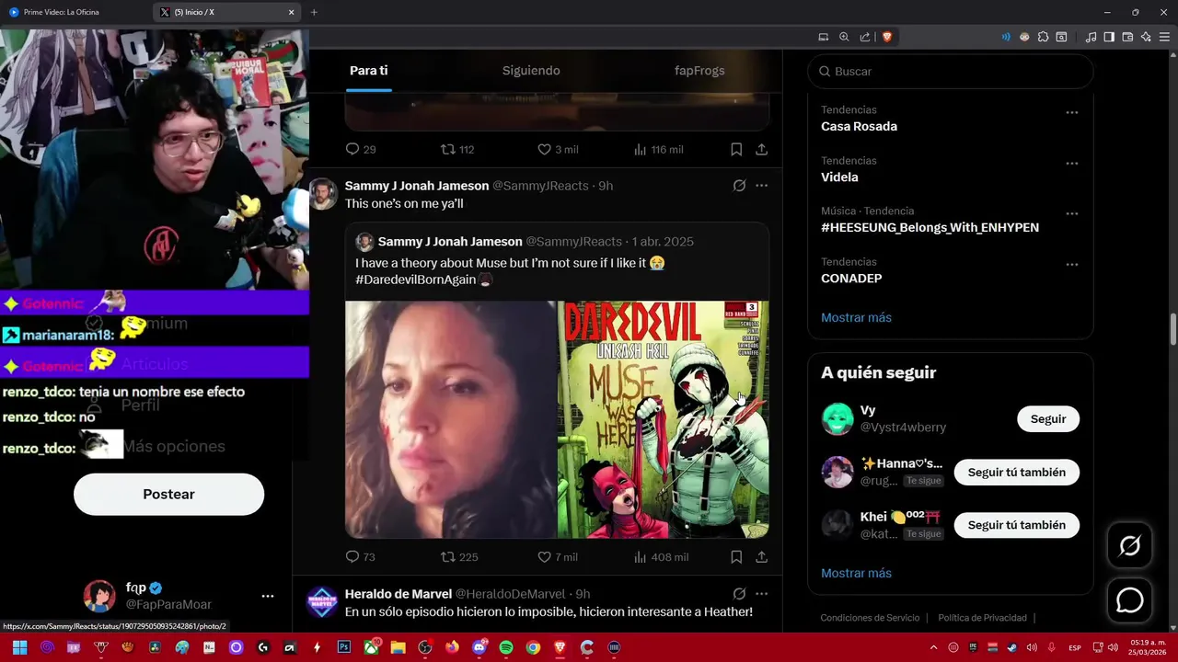The image size is (1178, 662).
Task: Open a new browser tab
Action: (314, 12)
